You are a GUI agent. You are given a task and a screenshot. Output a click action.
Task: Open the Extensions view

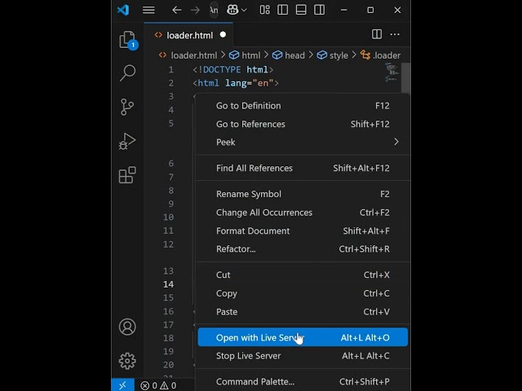click(127, 175)
